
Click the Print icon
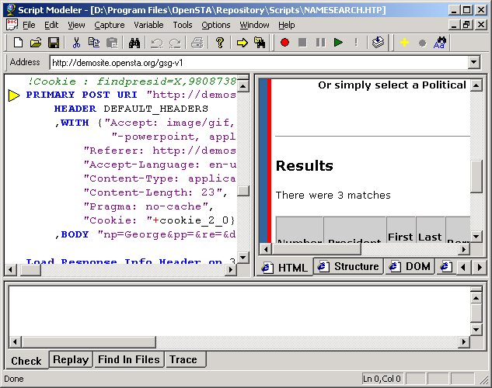point(197,43)
